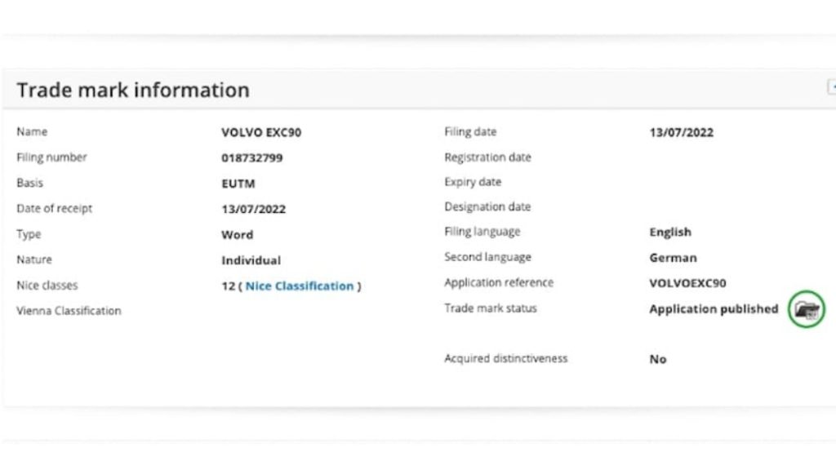Open the trade mark status folder icon
The width and height of the screenshot is (836, 470).
click(806, 309)
